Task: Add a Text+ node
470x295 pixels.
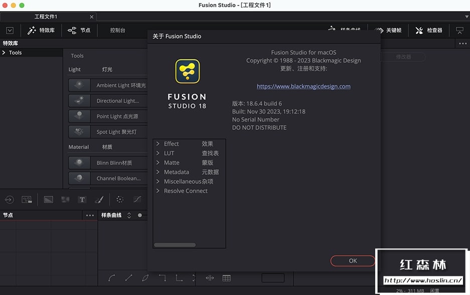Action: click(82, 199)
